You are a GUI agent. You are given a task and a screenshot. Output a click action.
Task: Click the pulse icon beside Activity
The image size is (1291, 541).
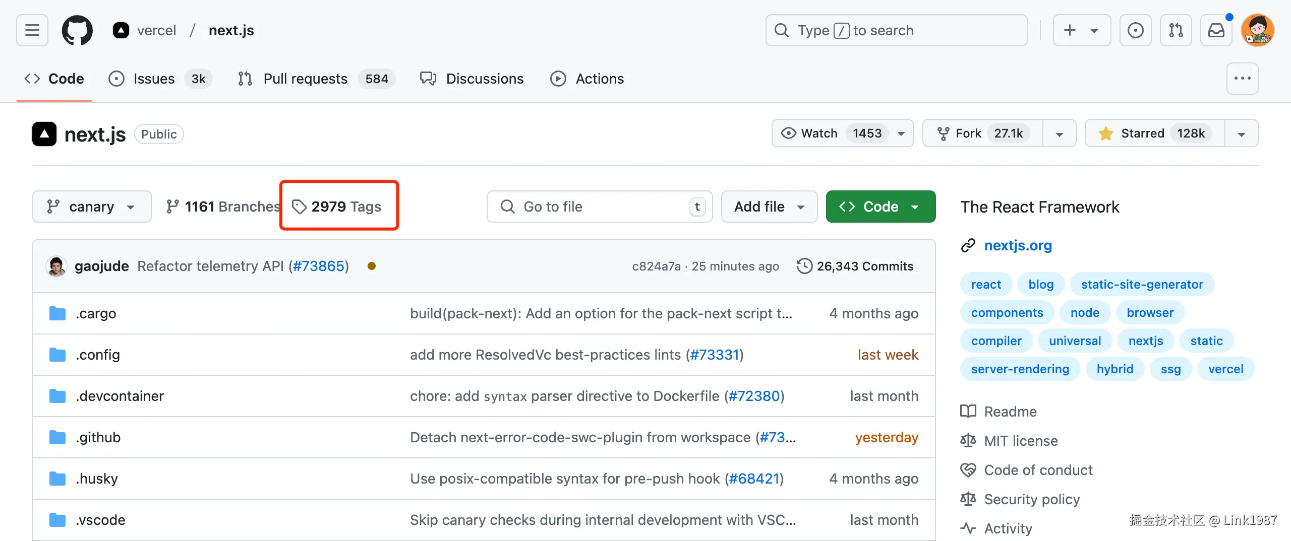coord(968,528)
